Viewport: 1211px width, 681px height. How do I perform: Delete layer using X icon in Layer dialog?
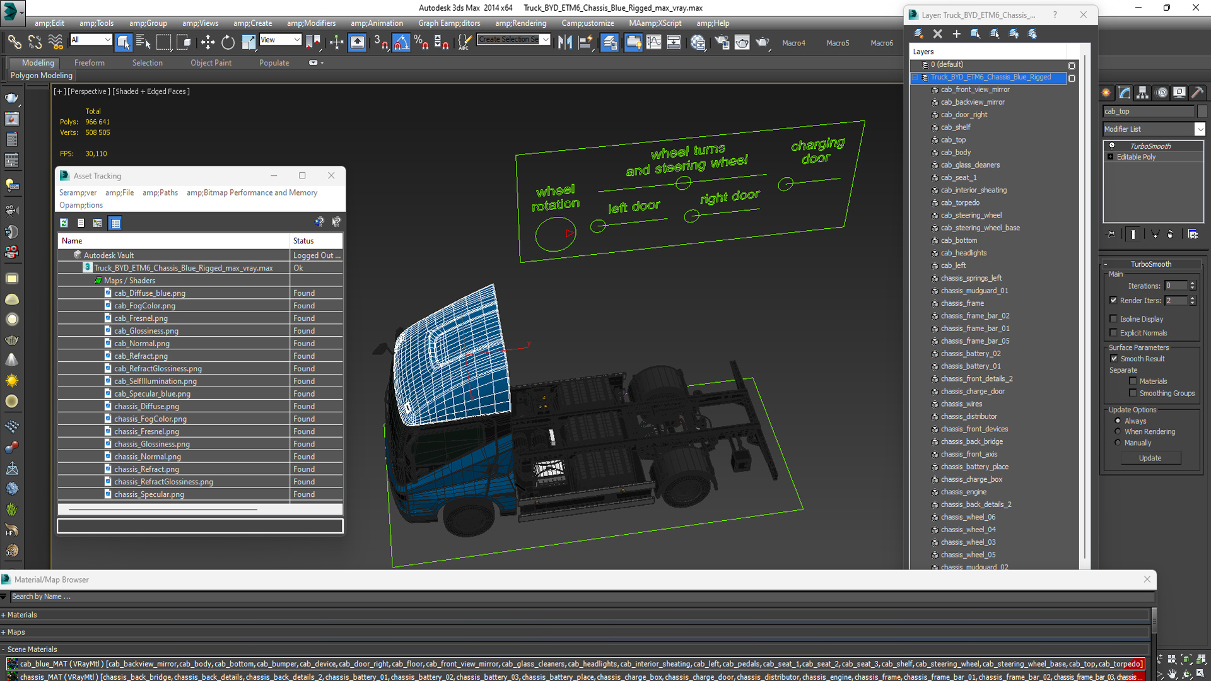[937, 33]
